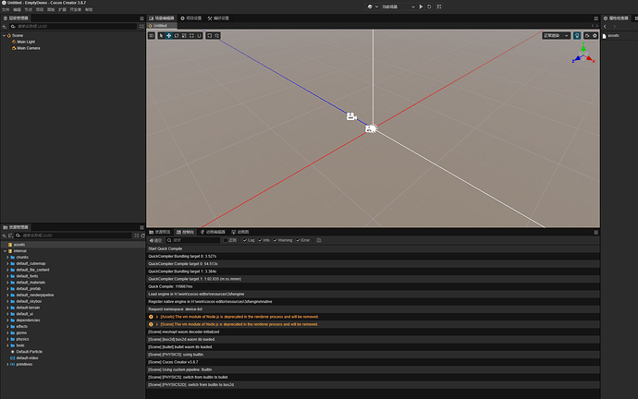638x399 pixels.
Task: Click the console search input field
Action: coord(193,240)
